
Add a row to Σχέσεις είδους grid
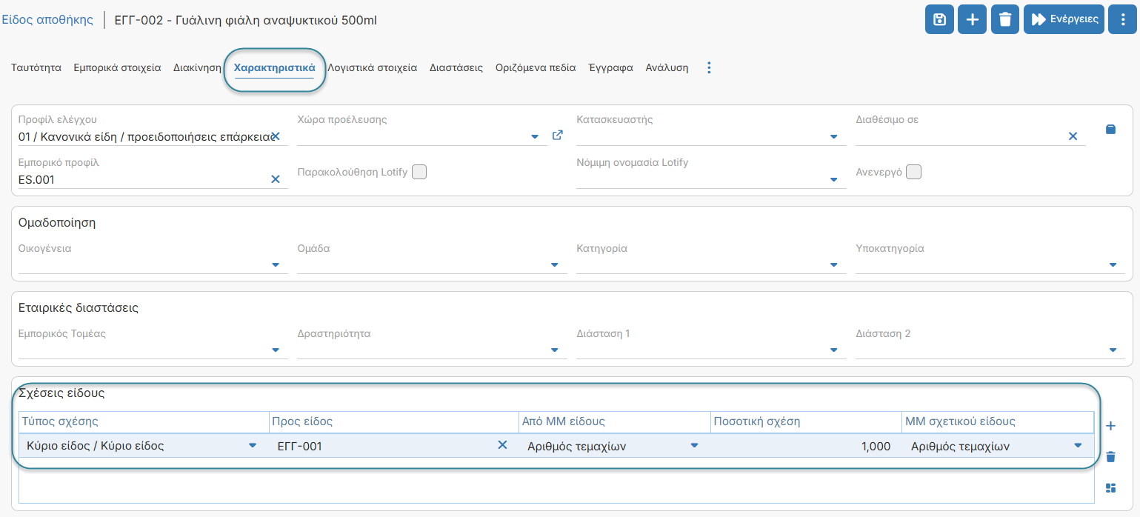click(x=1110, y=426)
